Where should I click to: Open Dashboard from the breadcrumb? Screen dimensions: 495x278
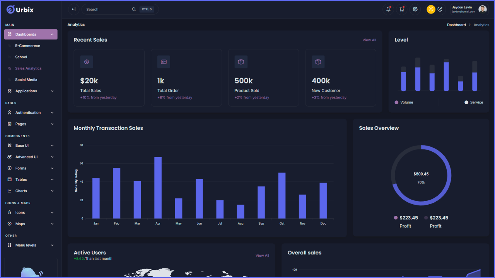tap(456, 24)
